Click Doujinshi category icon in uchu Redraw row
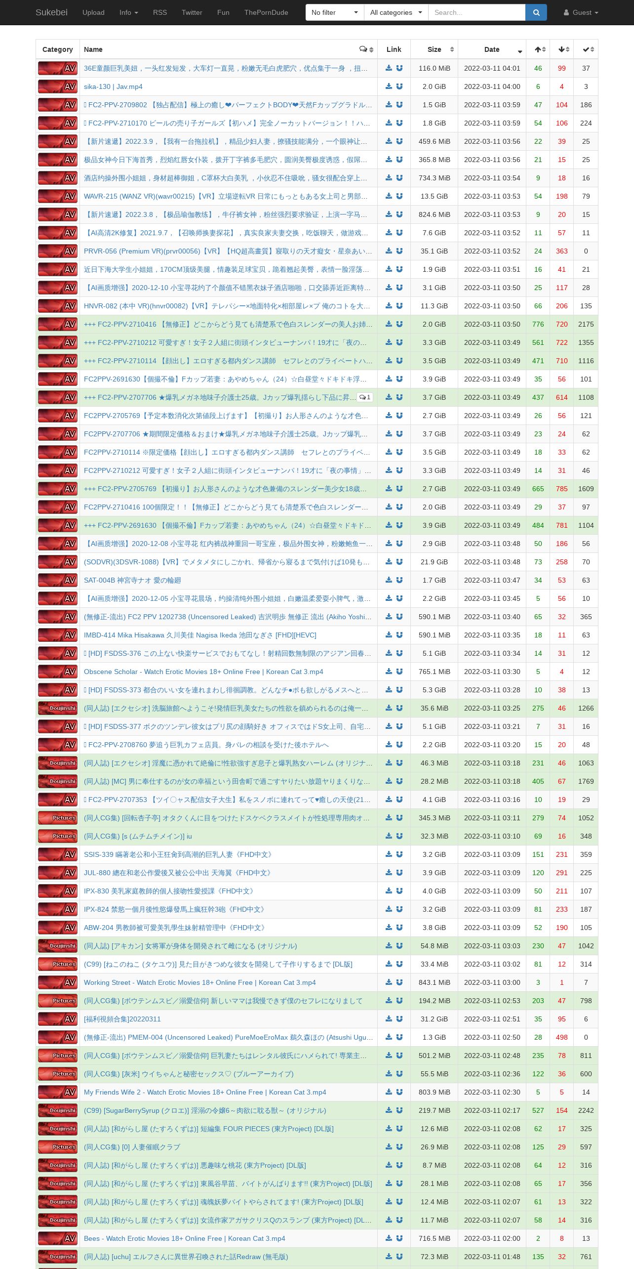Image resolution: width=634 pixels, height=1269 pixels. coord(58,1257)
